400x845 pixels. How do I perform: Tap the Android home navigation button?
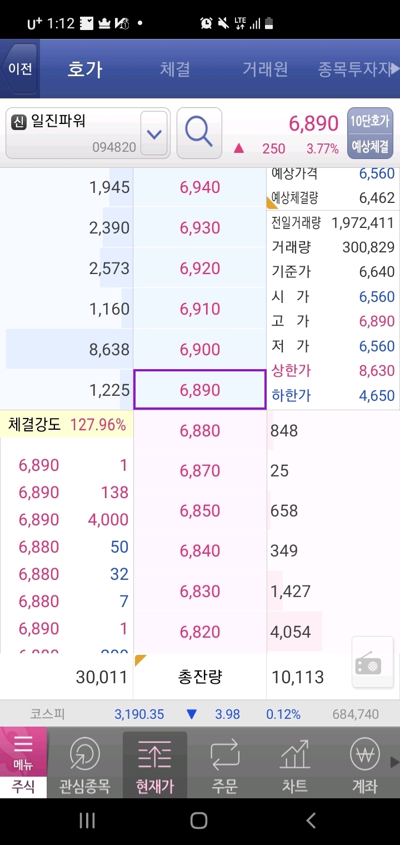[199, 820]
